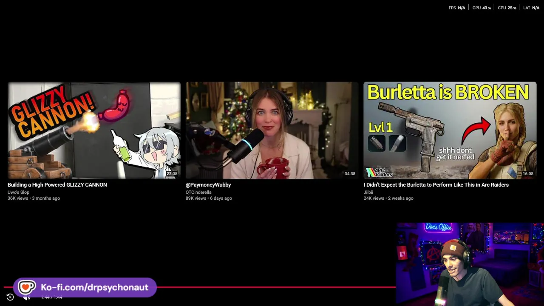Click the volume speaker icon
544x306 pixels.
tap(26, 297)
